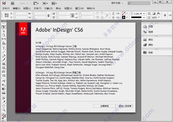Open the Screen Mode dropdown
The width and height of the screenshot is (173, 122).
(x=45, y=3)
